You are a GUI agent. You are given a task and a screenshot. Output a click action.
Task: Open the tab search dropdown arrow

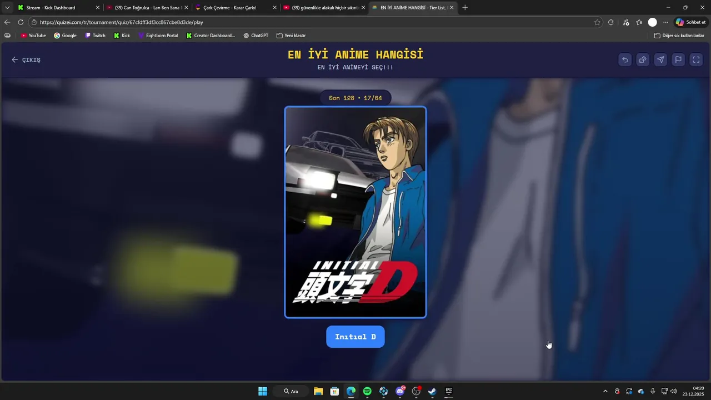pyautogui.click(x=7, y=8)
